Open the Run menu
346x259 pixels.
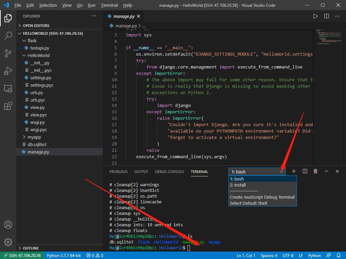pos(92,5)
